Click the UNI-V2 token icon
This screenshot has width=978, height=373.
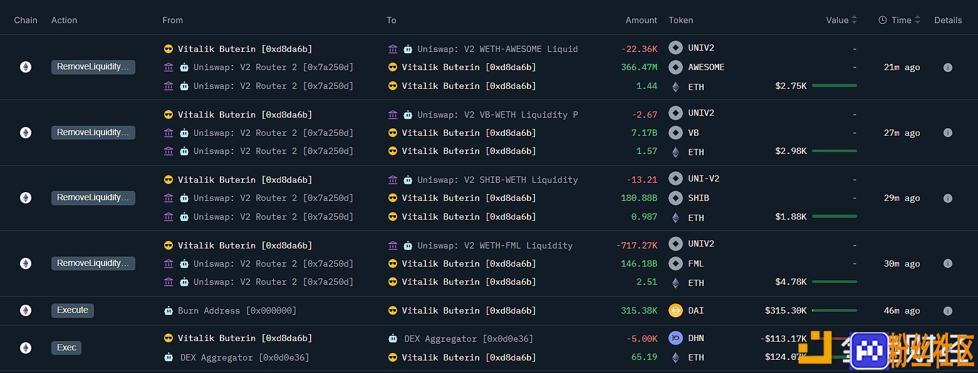(x=675, y=178)
